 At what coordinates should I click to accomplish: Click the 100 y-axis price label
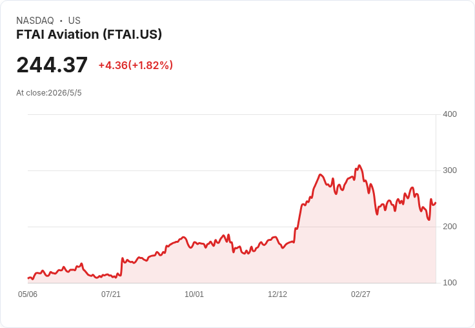pyautogui.click(x=450, y=283)
